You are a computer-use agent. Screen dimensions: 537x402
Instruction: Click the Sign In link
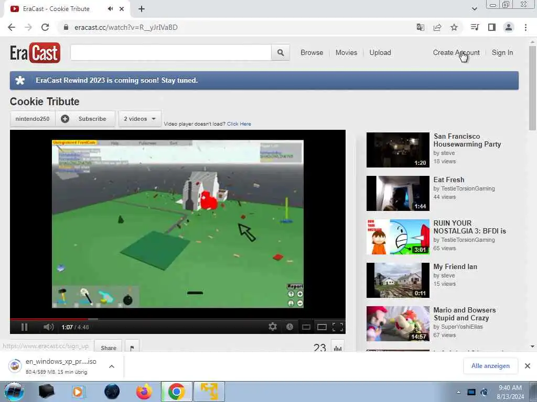click(502, 53)
